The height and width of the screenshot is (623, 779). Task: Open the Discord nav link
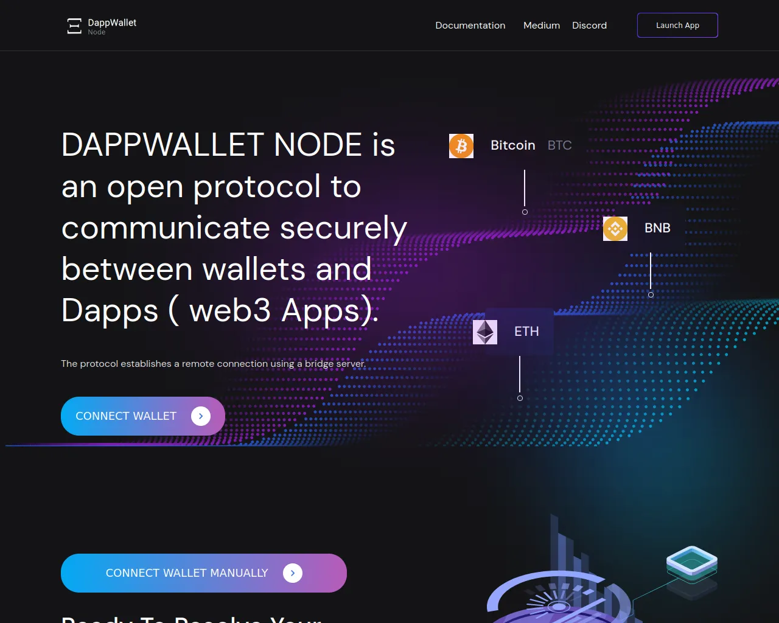(x=589, y=26)
